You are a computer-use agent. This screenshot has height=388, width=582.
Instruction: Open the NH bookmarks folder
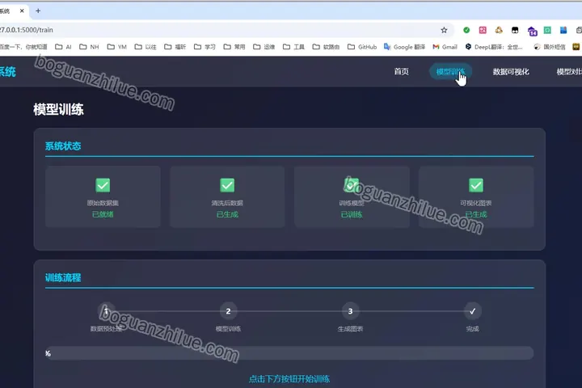89,47
